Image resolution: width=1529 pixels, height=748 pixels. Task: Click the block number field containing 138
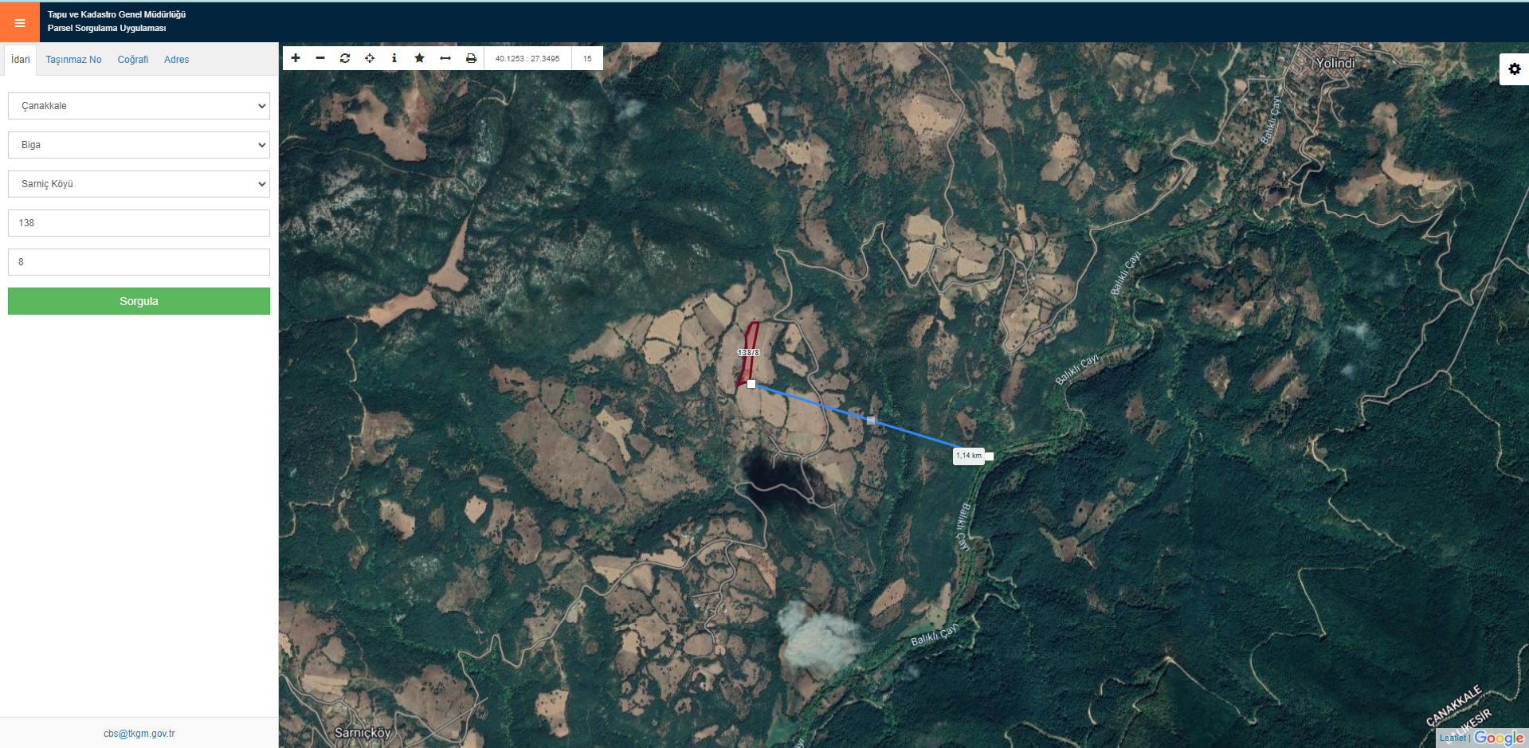click(x=139, y=223)
